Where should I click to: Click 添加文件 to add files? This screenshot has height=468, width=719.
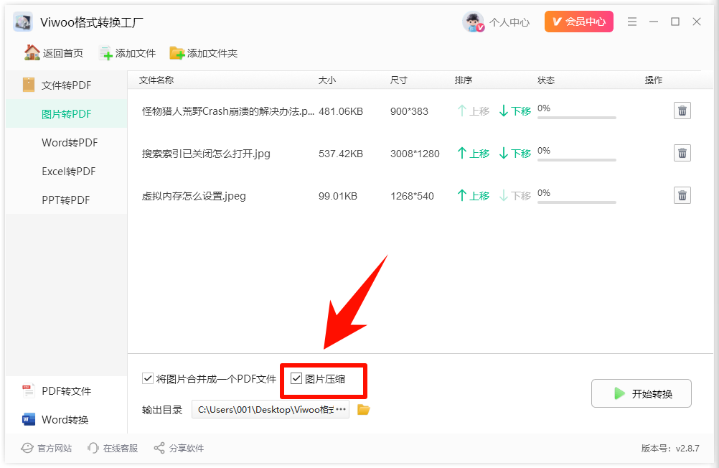(x=128, y=53)
